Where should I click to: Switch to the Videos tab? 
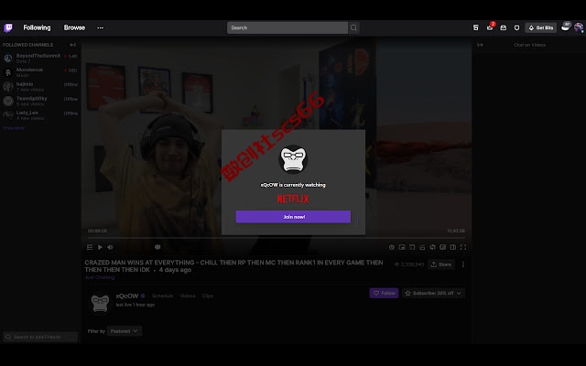(x=188, y=296)
